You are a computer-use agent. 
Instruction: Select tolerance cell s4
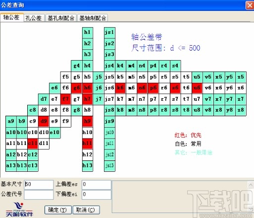coord(175,66)
